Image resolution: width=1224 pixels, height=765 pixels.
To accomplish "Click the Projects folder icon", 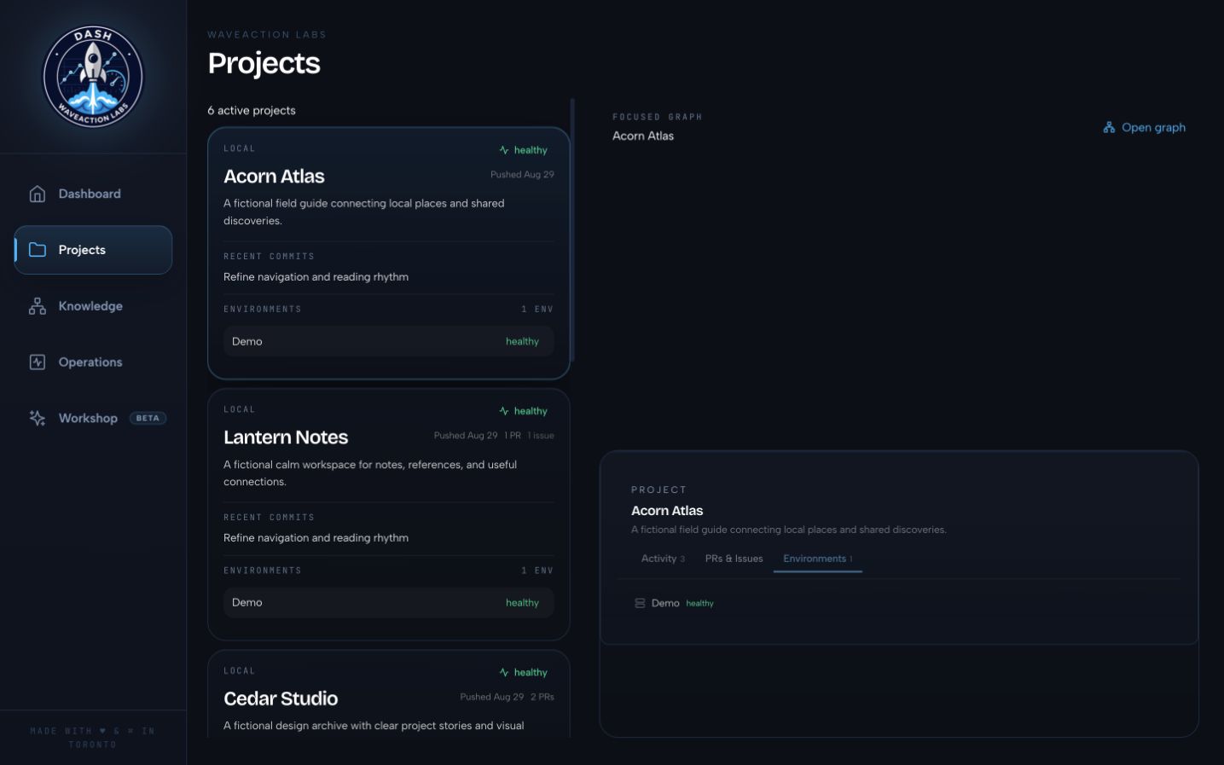I will click(x=38, y=250).
